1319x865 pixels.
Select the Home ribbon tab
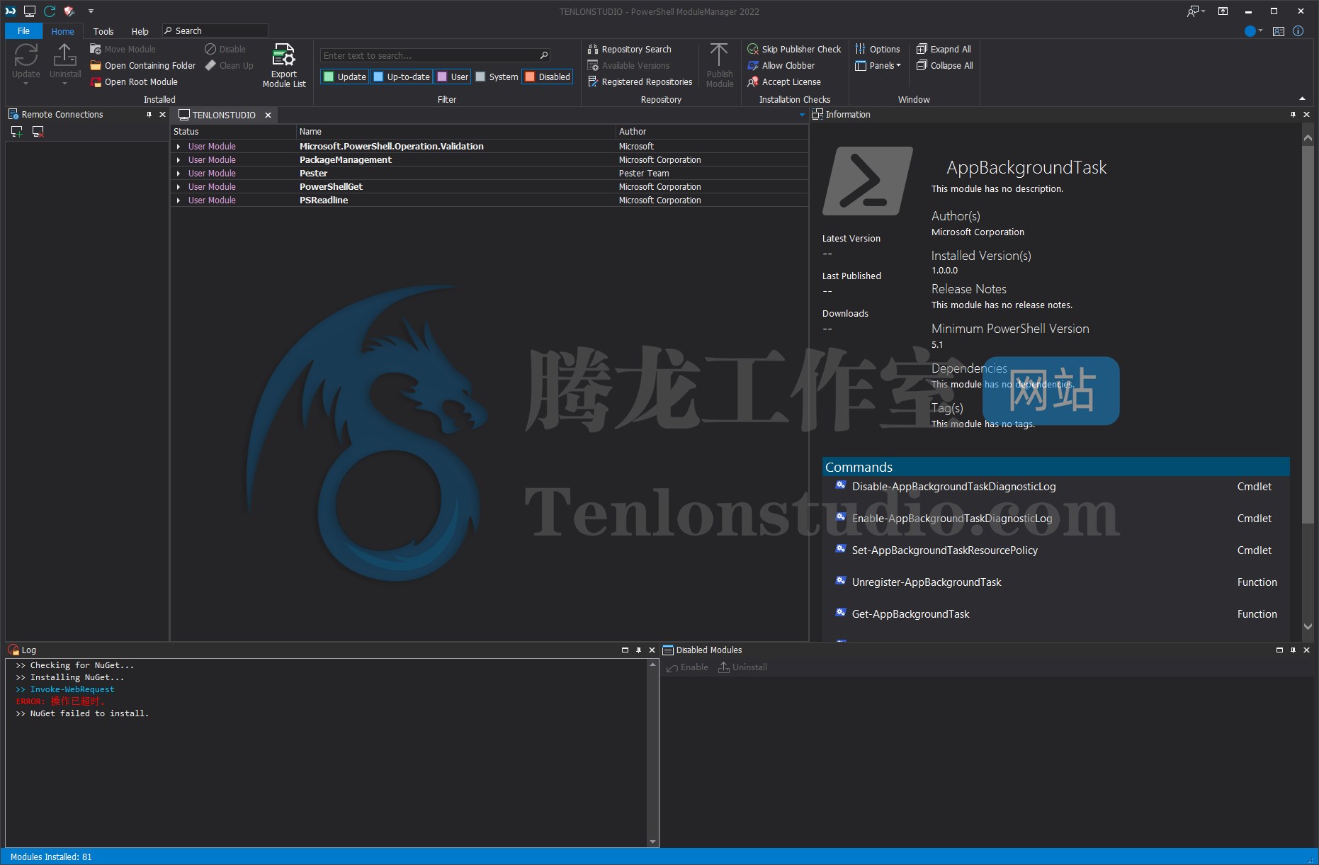62,31
